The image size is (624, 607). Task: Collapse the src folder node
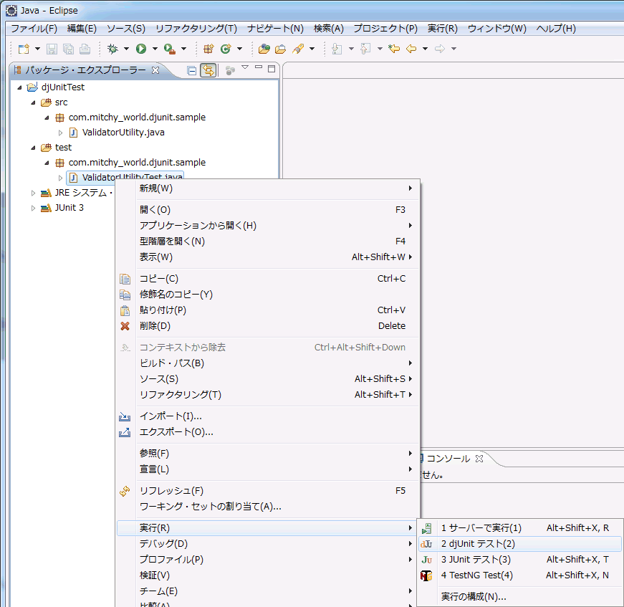tap(34, 102)
